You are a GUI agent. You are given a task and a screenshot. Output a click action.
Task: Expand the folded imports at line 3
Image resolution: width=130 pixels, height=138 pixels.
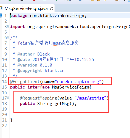click(8, 26)
